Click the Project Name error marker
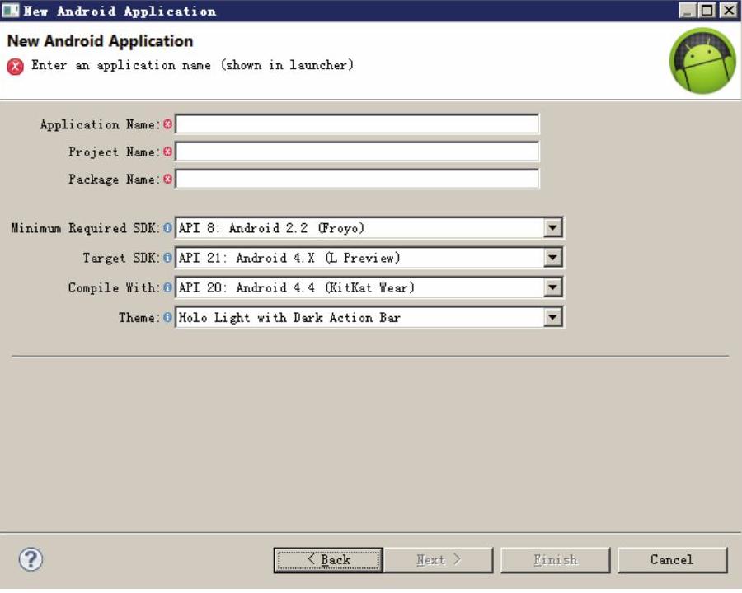The width and height of the screenshot is (742, 593). [x=167, y=152]
